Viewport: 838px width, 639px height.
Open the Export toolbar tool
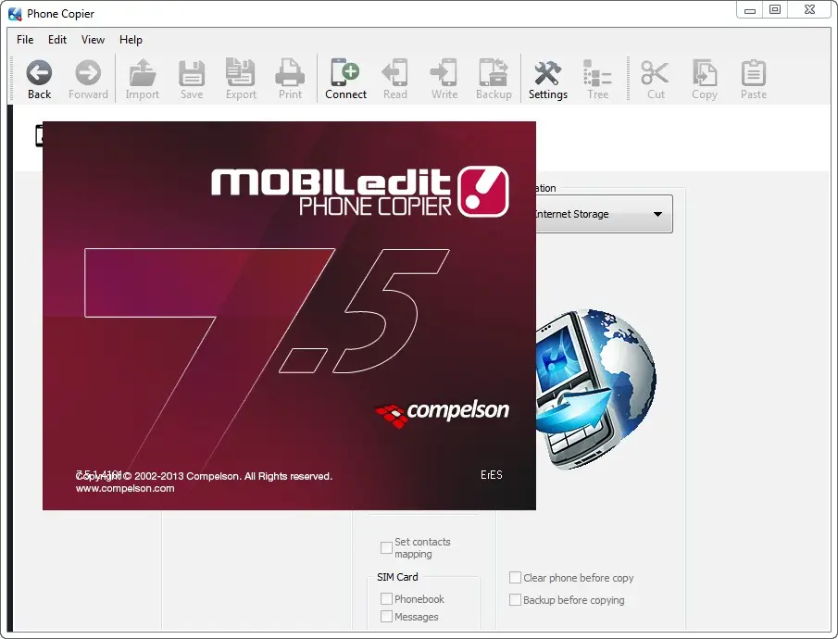(x=241, y=73)
